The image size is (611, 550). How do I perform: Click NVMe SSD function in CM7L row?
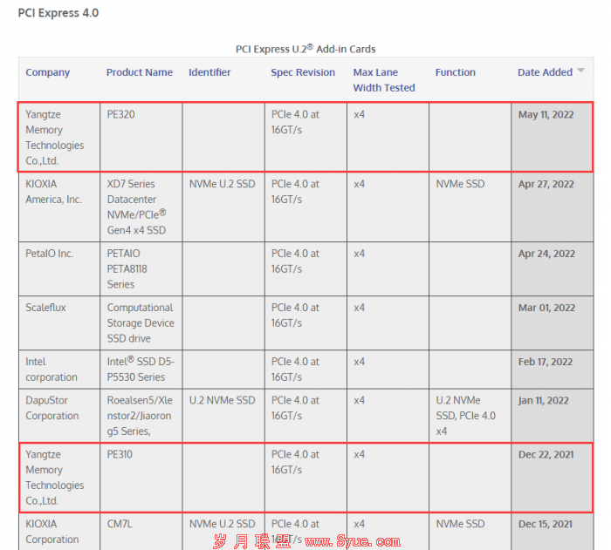click(470, 532)
